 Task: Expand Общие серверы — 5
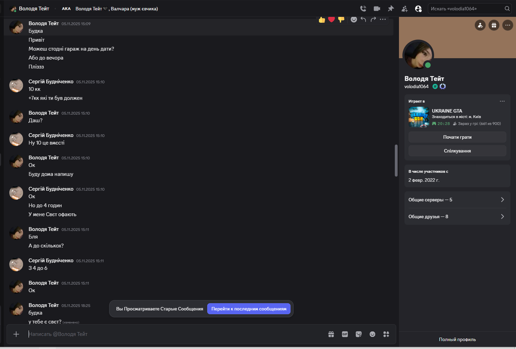457,200
